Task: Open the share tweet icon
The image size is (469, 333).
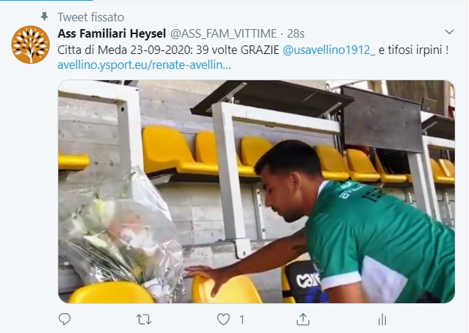Action: coord(303,320)
